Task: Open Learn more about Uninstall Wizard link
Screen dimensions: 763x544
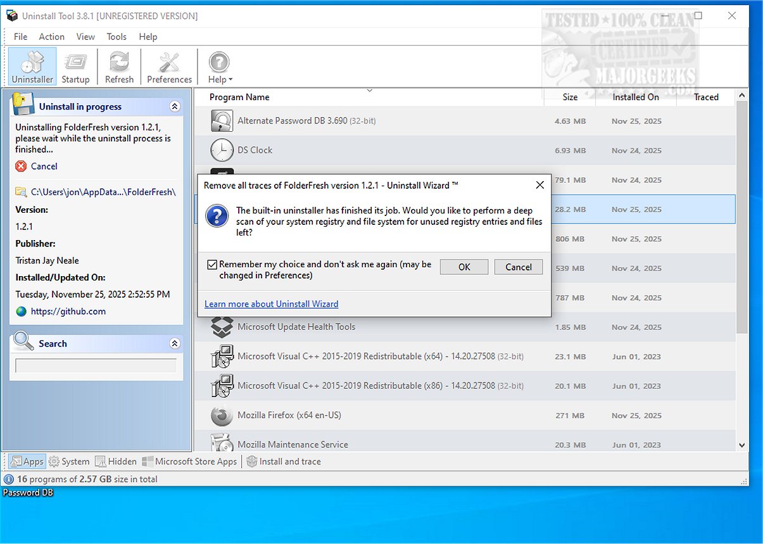Action: click(272, 304)
